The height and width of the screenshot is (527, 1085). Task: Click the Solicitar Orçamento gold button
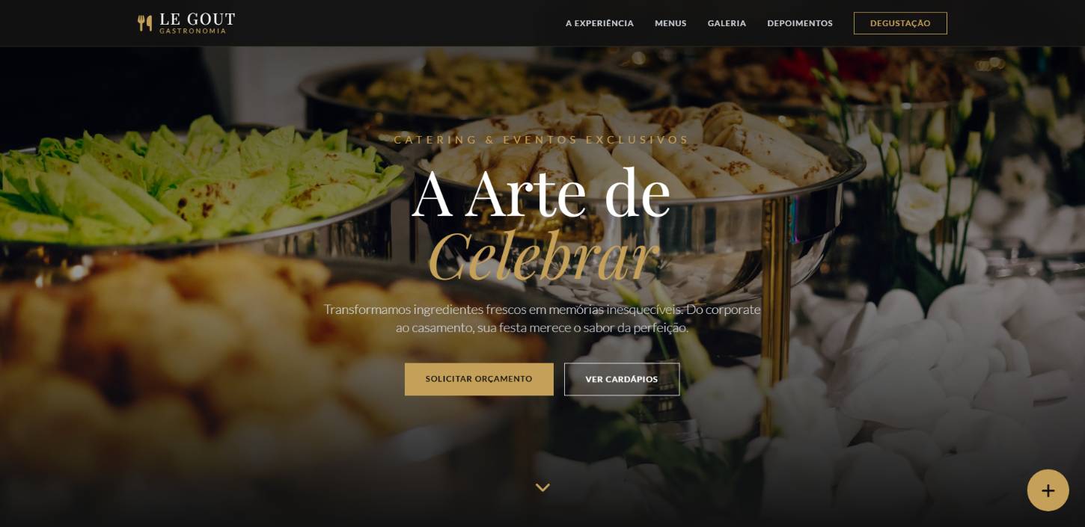[479, 379]
